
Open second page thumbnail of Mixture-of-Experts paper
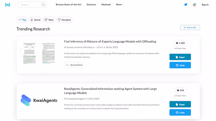(x=48, y=53)
